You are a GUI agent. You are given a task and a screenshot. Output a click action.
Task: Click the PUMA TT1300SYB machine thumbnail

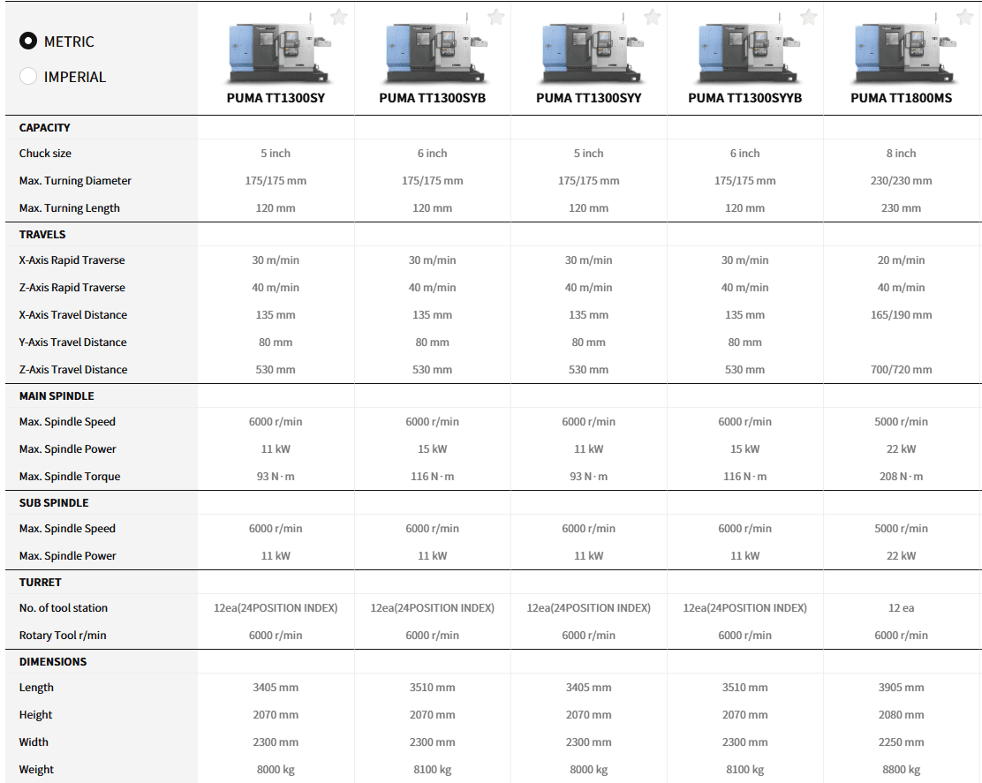pyautogui.click(x=432, y=50)
